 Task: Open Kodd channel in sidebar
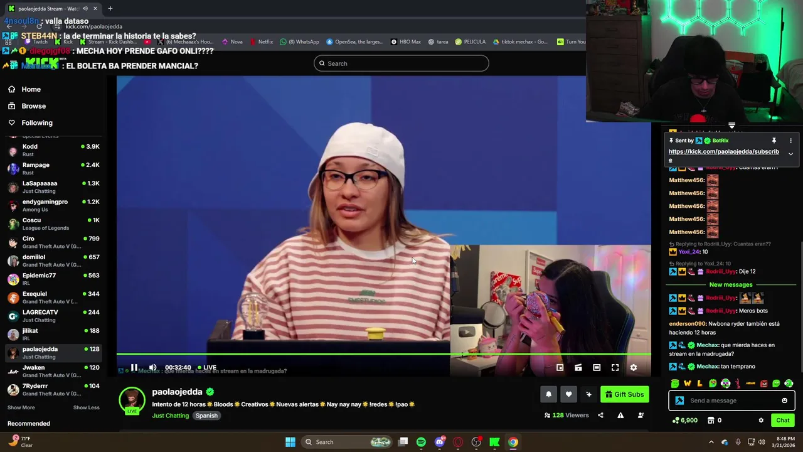[x=53, y=150]
